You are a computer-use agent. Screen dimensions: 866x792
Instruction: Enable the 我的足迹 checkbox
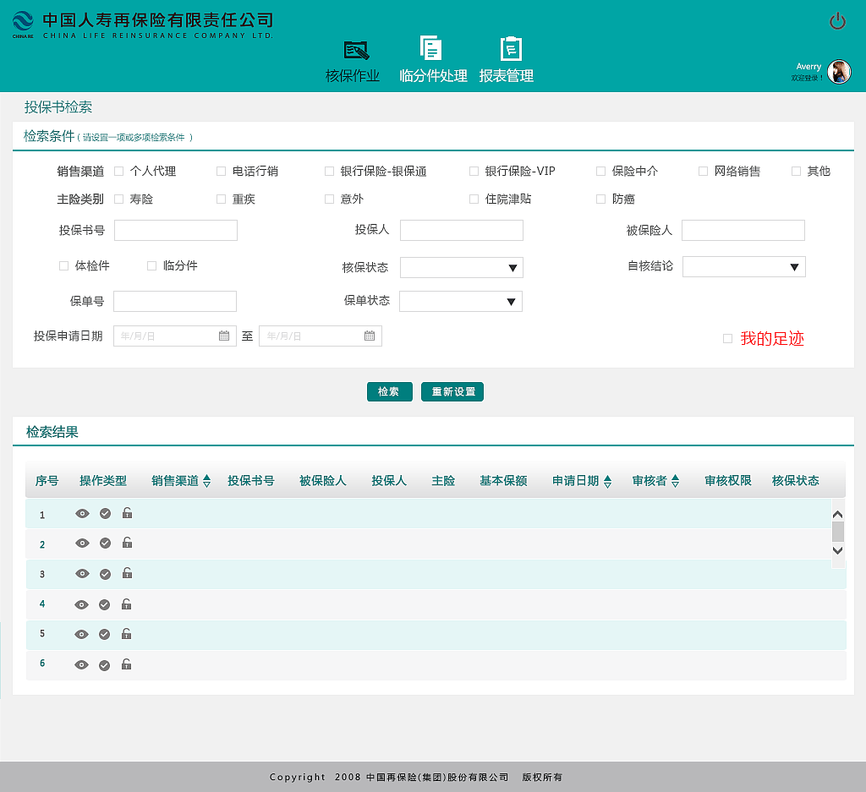(x=727, y=338)
